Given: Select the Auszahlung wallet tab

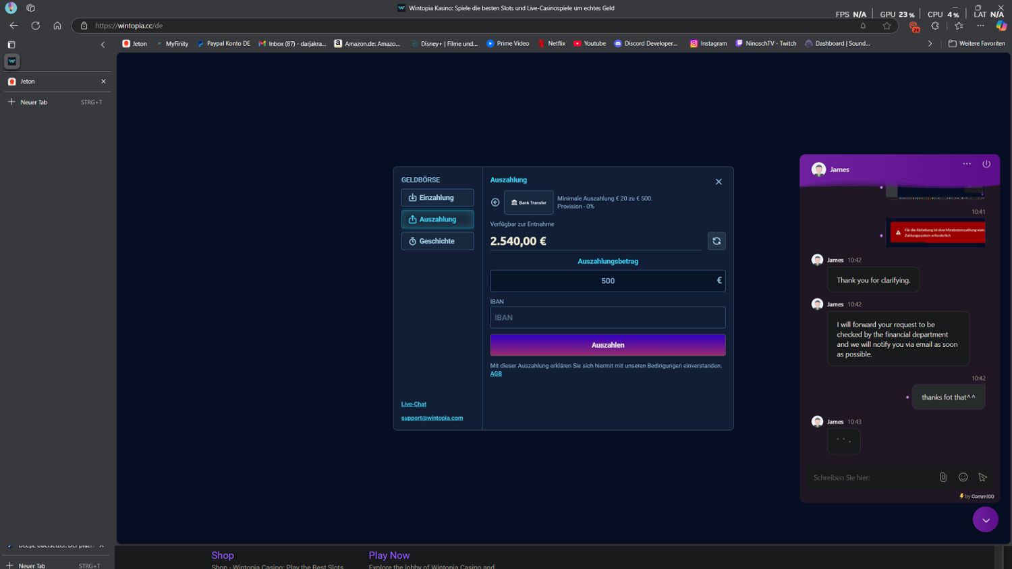Looking at the screenshot, I should pyautogui.click(x=437, y=219).
